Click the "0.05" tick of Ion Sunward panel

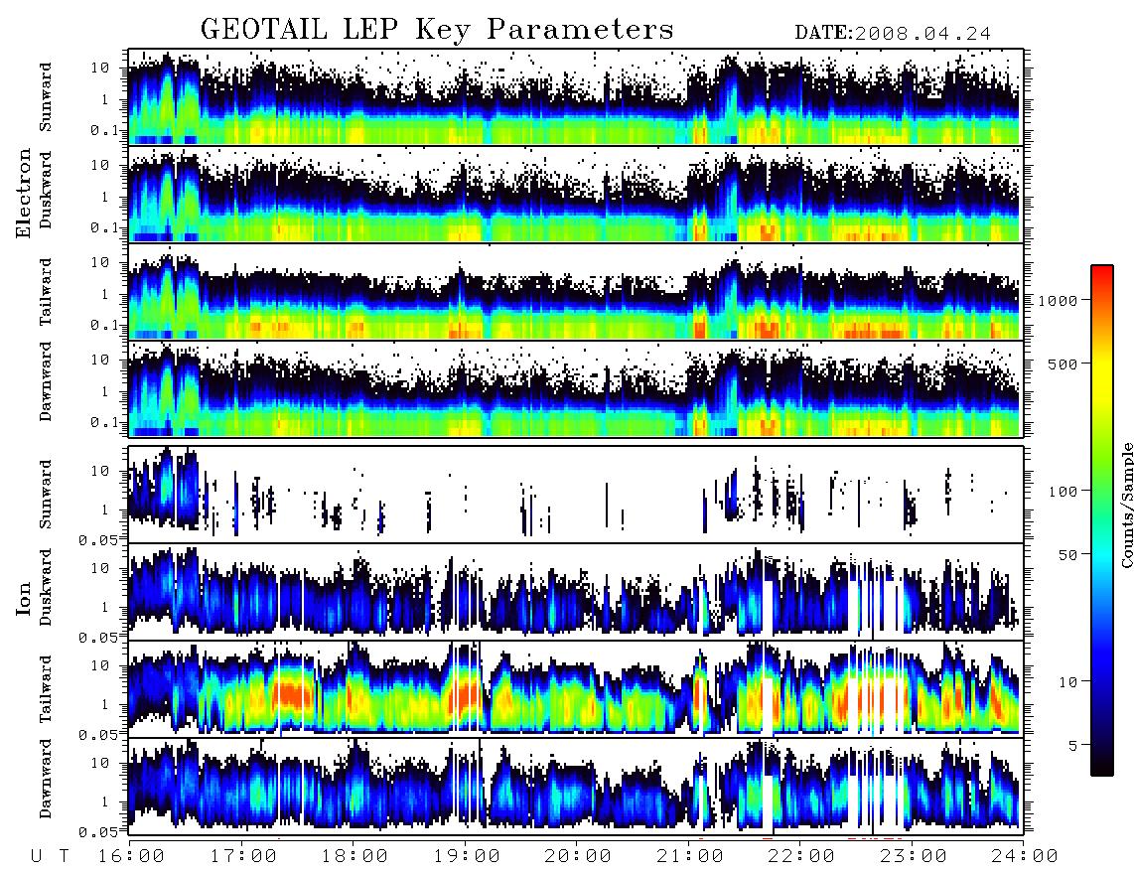click(x=99, y=539)
